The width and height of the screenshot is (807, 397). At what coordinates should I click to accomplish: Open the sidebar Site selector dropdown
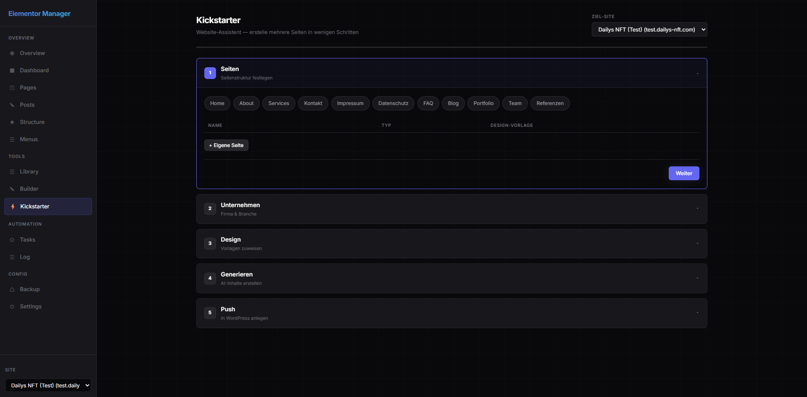point(48,385)
